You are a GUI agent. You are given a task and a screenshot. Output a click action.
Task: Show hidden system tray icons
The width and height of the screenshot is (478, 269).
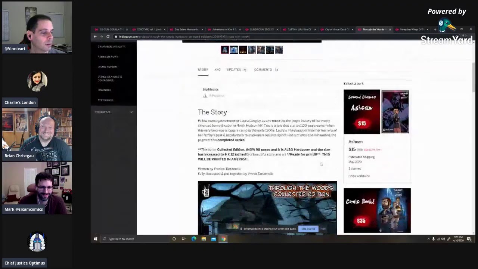pos(428,239)
